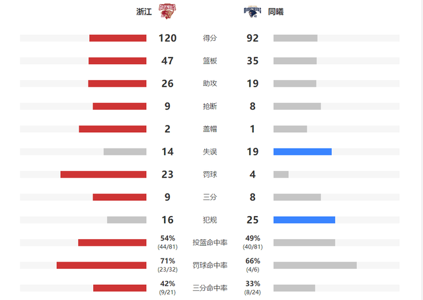423x300 pixels.
Task: Click Zhejiang's 54% field goal value
Action: [167, 239]
